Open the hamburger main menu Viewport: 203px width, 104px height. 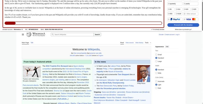(23, 35)
